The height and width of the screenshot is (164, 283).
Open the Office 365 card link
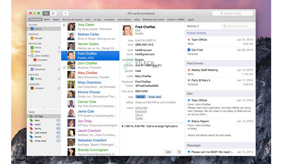(141, 108)
